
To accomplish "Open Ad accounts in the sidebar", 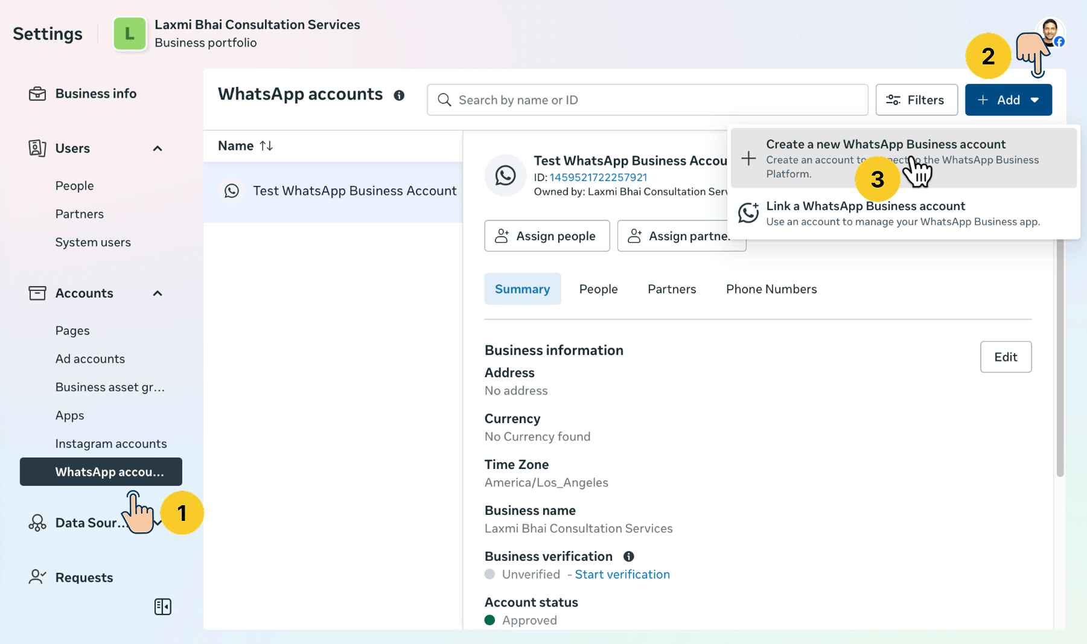I will coord(90,359).
